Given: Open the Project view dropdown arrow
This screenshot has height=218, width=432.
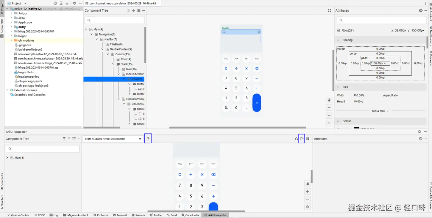Looking at the screenshot, I should click(x=25, y=4).
